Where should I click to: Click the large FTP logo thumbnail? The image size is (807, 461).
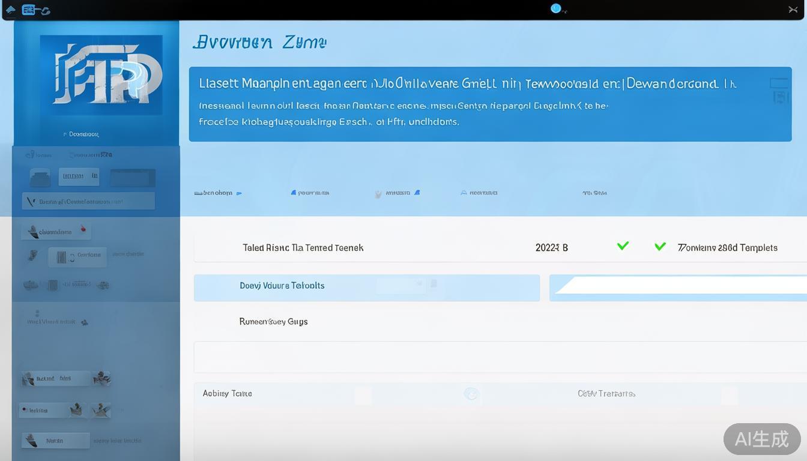tap(101, 75)
